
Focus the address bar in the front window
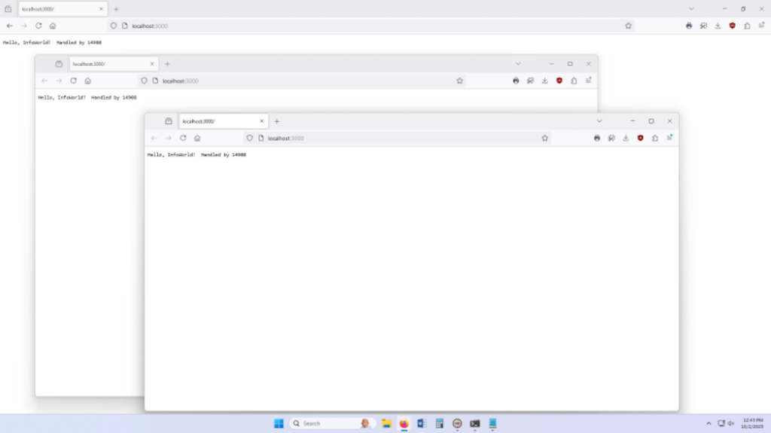398,139
